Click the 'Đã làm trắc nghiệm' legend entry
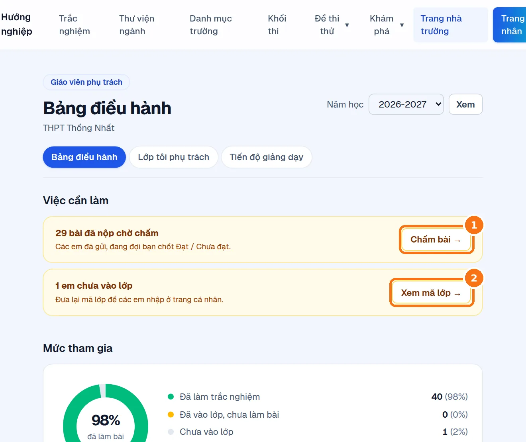The width and height of the screenshot is (526, 442). (220, 397)
